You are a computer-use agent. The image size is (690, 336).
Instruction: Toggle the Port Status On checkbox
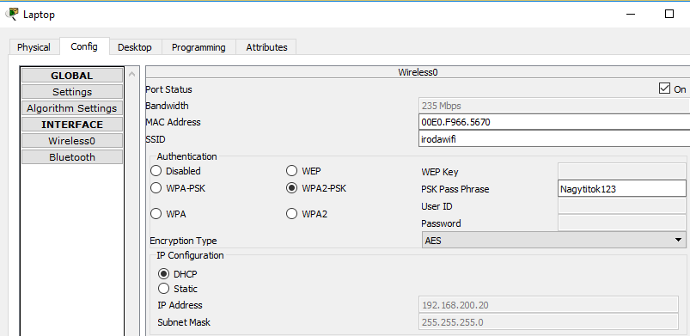[x=664, y=89]
